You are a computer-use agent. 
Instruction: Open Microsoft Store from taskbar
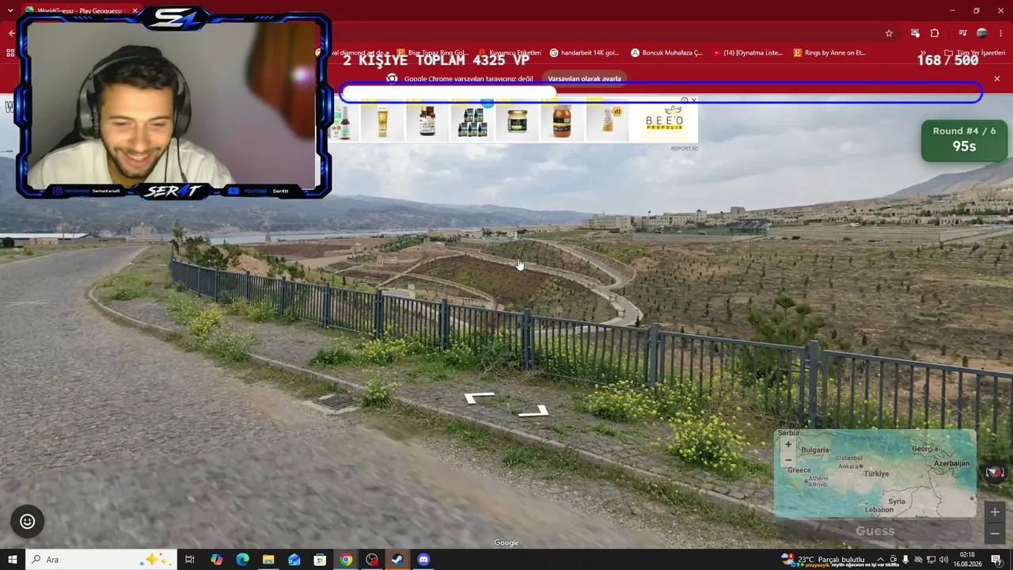[x=320, y=560]
